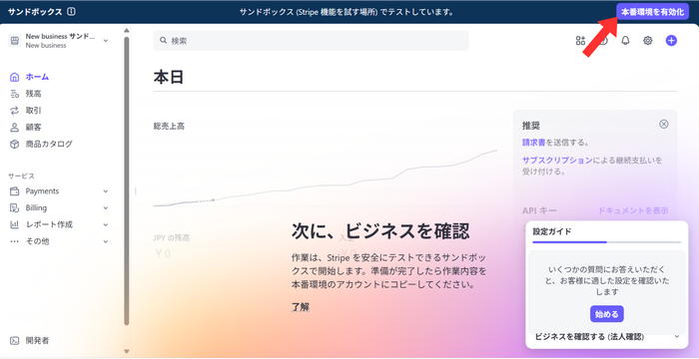Dismiss the 推奨 panel with its close icon
The width and height of the screenshot is (699, 359).
pyautogui.click(x=664, y=125)
